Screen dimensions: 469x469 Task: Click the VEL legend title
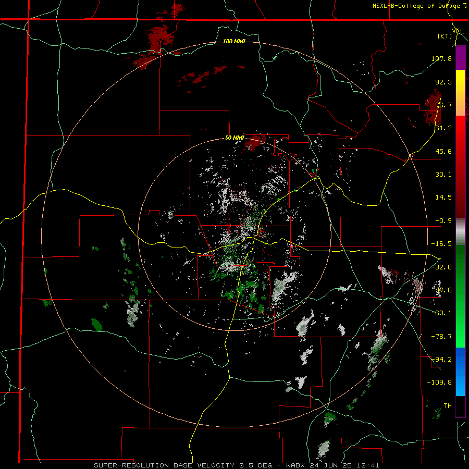(x=458, y=31)
